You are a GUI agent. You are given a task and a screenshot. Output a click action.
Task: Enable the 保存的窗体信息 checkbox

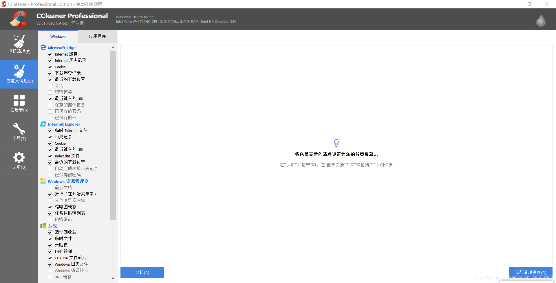point(50,105)
